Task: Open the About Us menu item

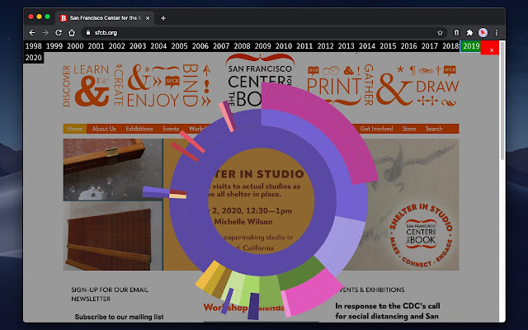Action: [x=104, y=129]
